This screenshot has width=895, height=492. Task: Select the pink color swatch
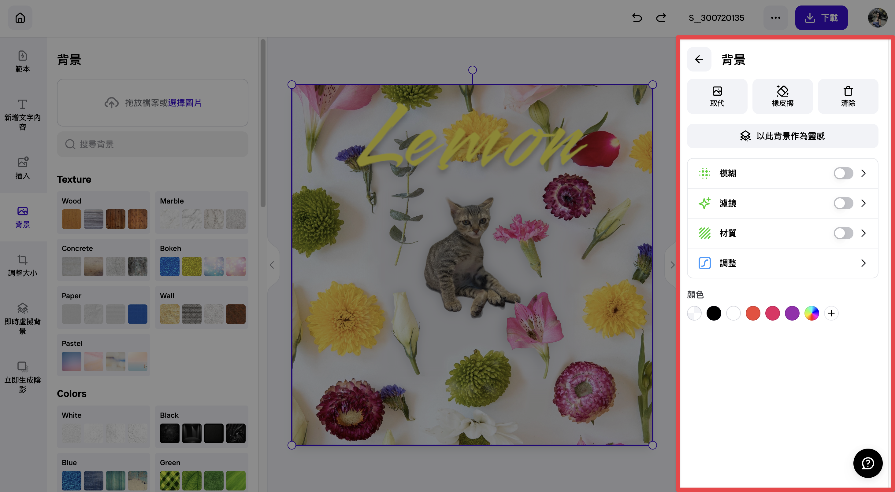[772, 313]
